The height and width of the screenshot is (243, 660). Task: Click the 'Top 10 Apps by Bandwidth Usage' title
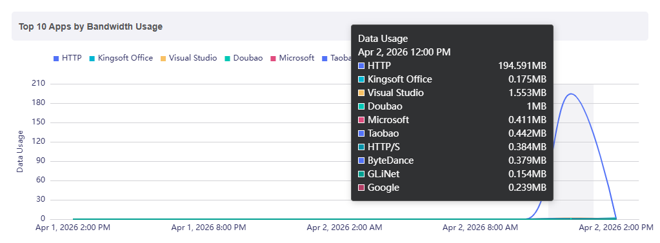tap(90, 26)
